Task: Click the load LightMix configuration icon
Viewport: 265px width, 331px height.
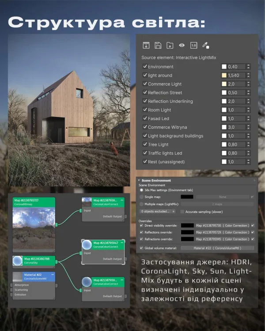Action: [x=146, y=45]
